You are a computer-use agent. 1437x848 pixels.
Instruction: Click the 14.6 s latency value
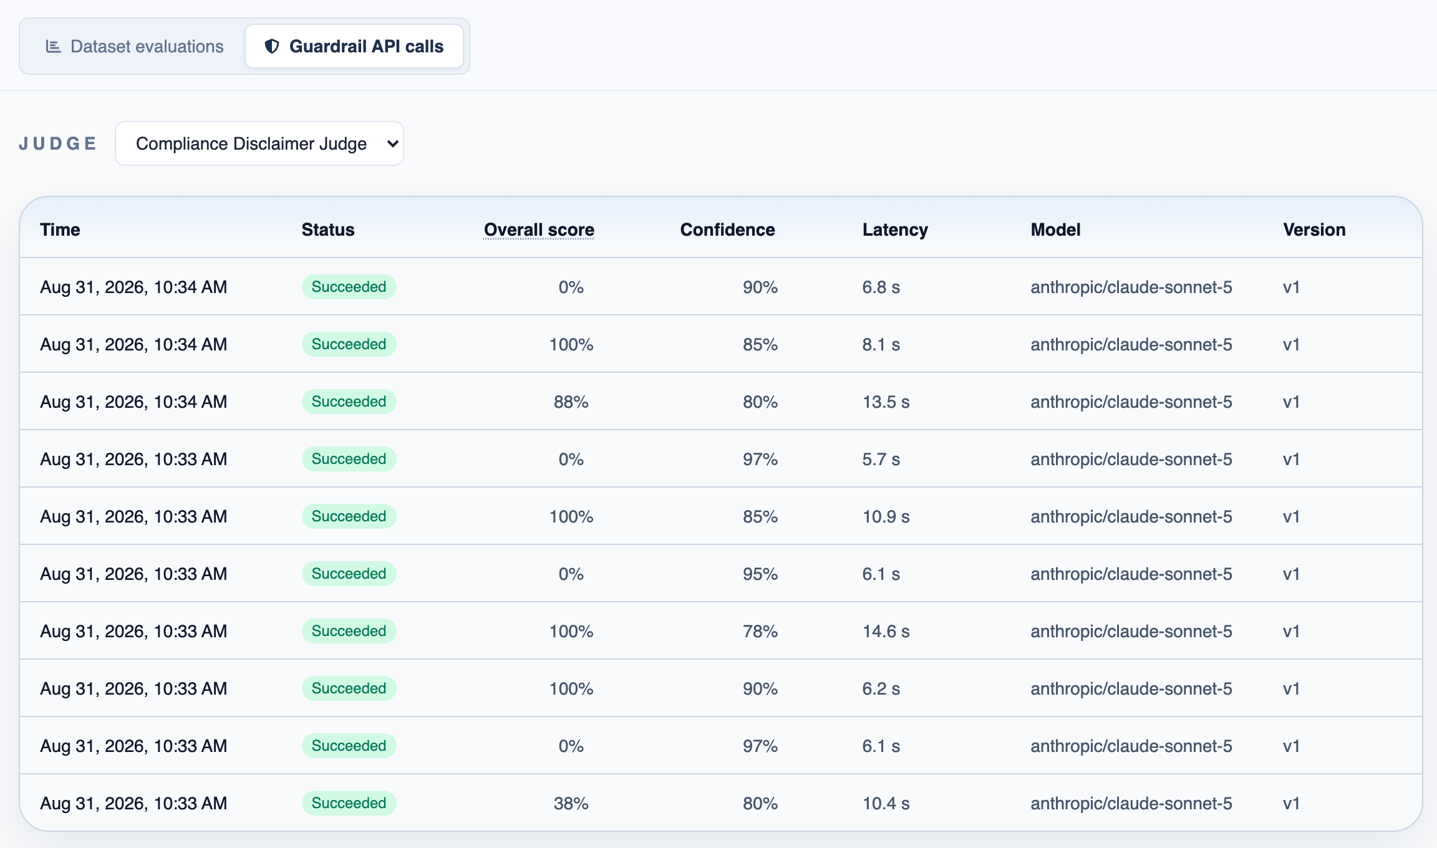[x=886, y=631]
